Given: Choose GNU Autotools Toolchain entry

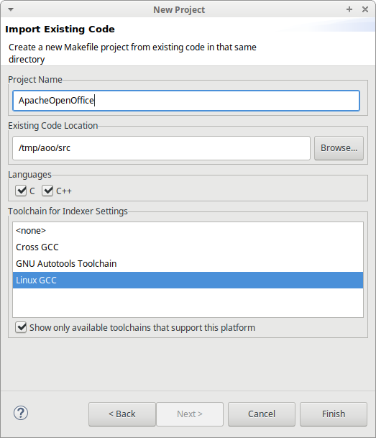Looking at the screenshot, I should tap(188, 264).
